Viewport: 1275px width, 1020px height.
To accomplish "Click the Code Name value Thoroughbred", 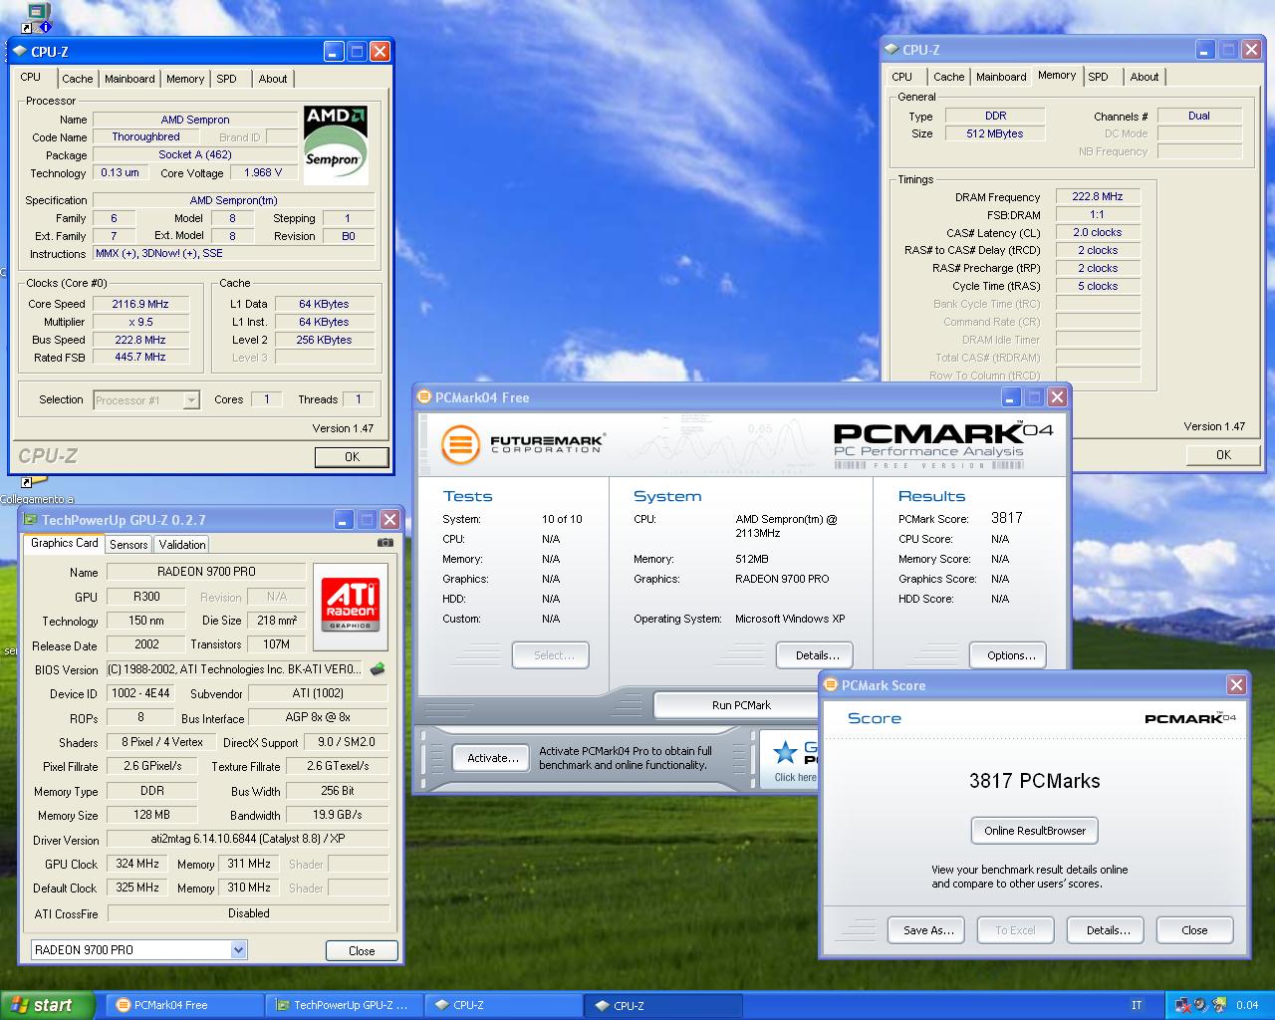I will point(145,136).
